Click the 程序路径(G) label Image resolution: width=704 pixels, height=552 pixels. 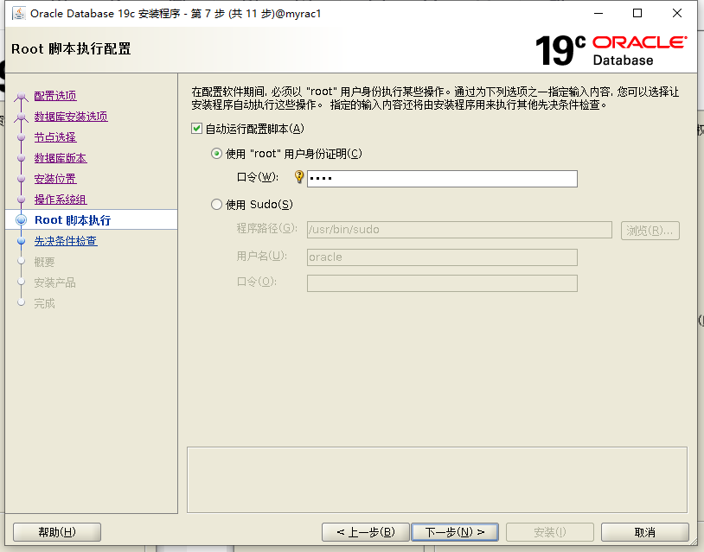[266, 228]
